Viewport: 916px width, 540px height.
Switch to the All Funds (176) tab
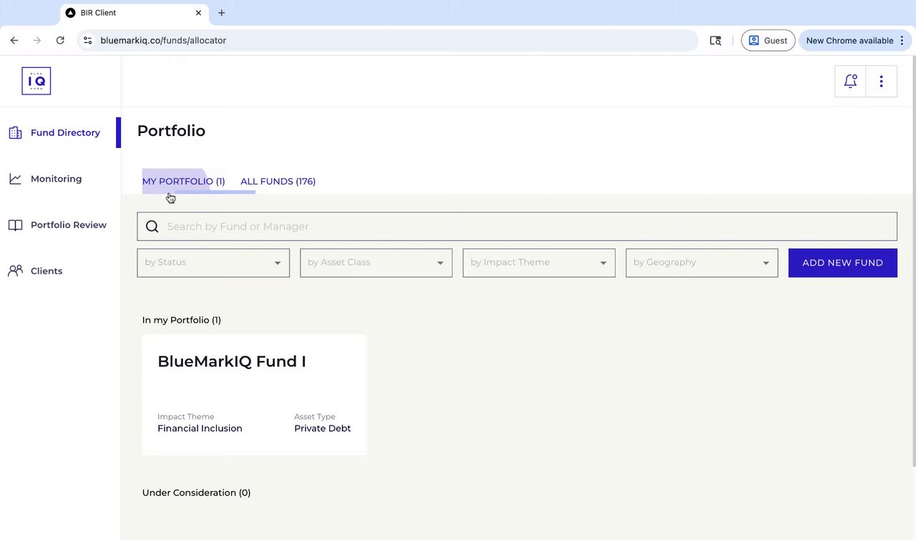coord(278,182)
